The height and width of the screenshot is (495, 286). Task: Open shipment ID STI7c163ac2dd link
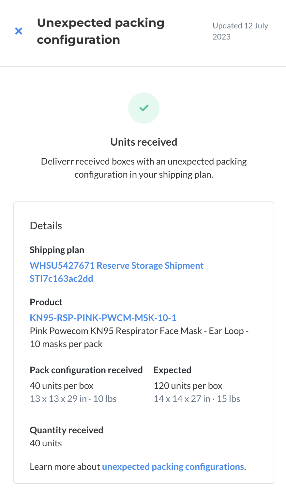point(62,279)
